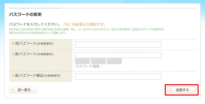
Task: Click the パスワードの変更 heading
Action: [25, 14]
